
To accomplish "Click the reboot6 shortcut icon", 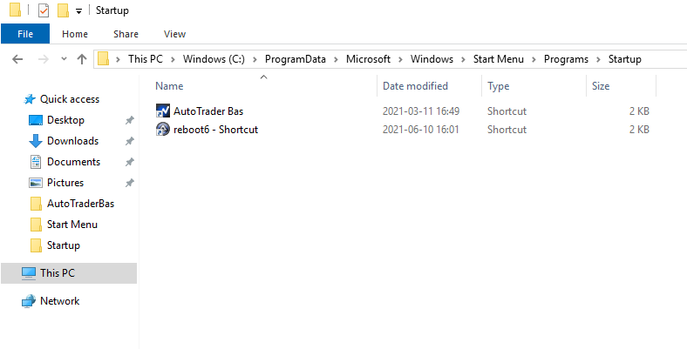I will click(163, 130).
